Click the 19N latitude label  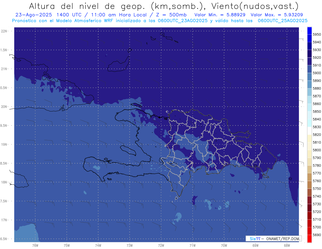click(5, 145)
